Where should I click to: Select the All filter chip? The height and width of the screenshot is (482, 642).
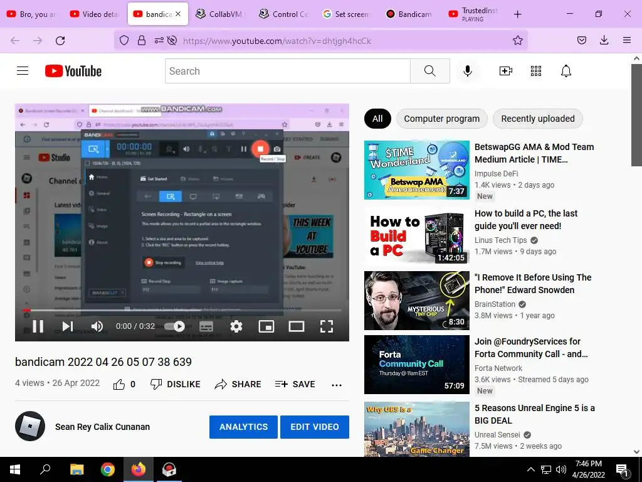(377, 119)
